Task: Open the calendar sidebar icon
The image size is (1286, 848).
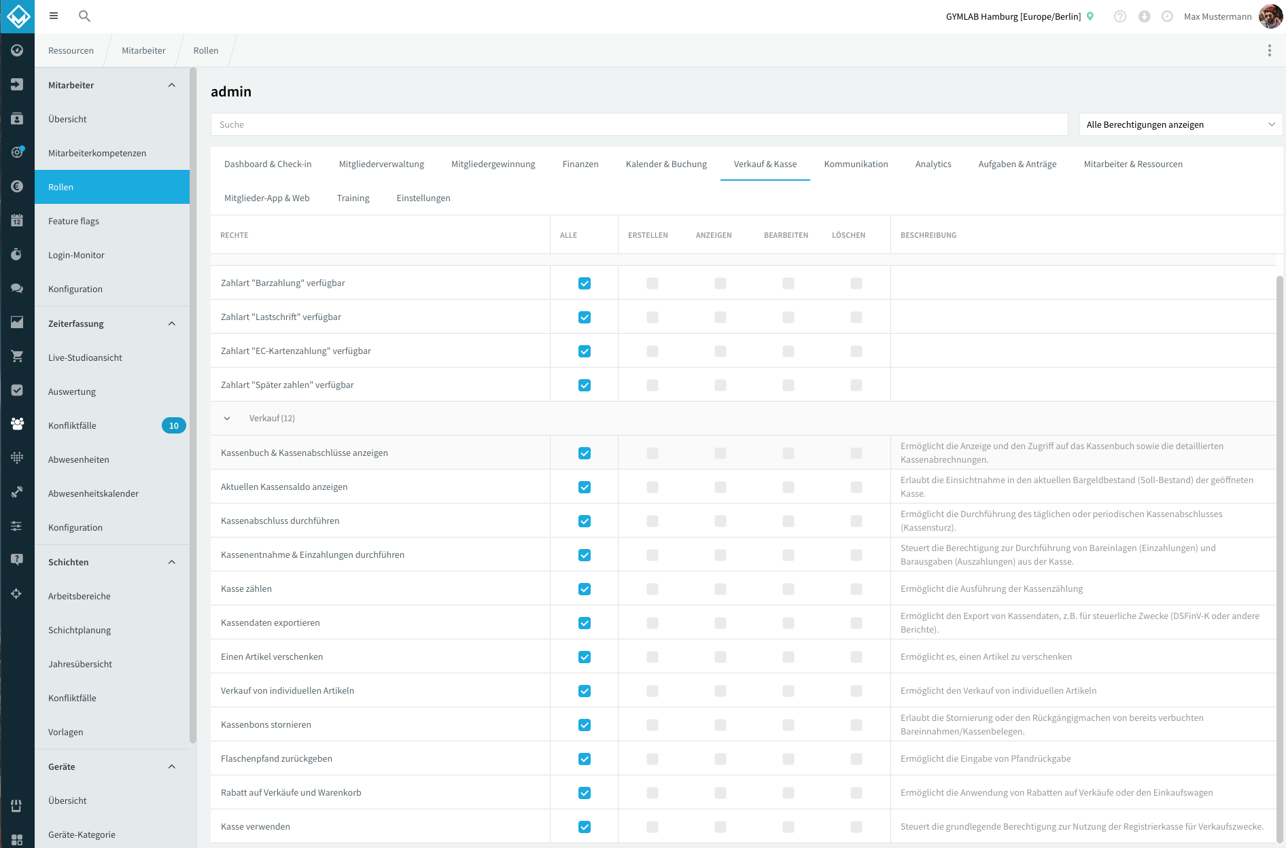Action: [x=17, y=220]
